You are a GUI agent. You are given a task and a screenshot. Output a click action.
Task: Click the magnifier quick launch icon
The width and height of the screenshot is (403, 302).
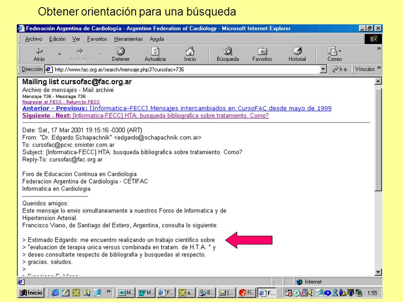[x=86, y=293]
